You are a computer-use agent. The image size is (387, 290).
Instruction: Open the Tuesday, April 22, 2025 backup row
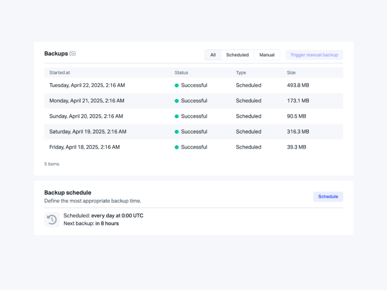pyautogui.click(x=87, y=85)
